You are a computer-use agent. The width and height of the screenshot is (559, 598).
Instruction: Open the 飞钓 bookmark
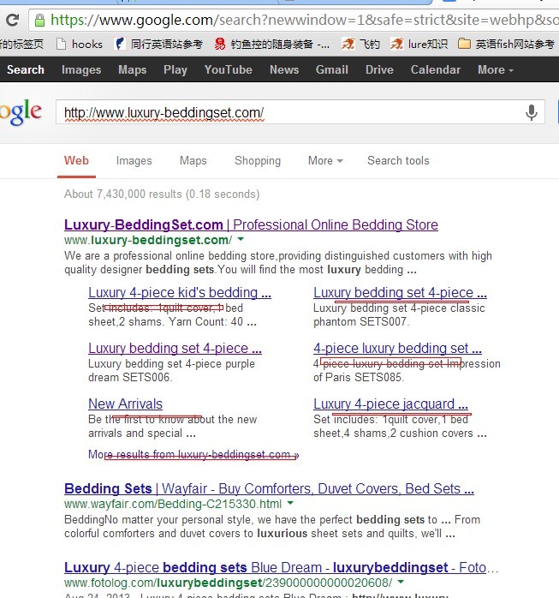coord(360,45)
